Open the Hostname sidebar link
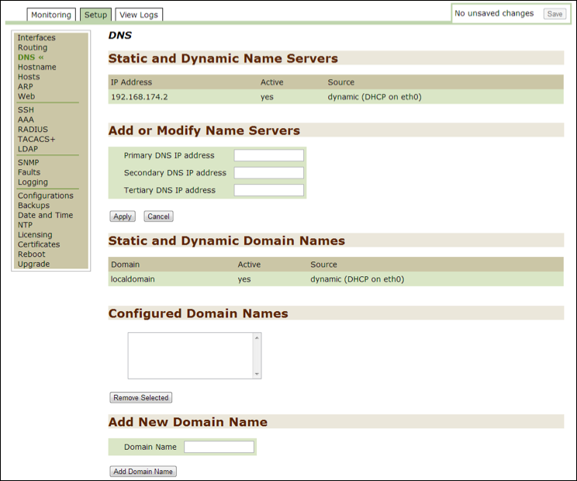This screenshot has height=481, width=577. [36, 67]
